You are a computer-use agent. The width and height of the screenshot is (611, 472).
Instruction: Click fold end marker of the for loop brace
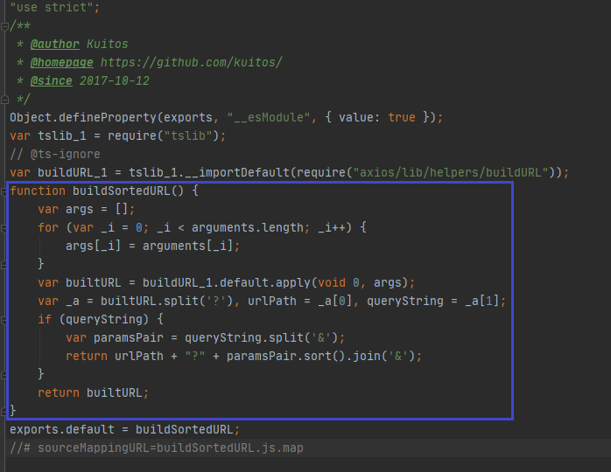4,265
